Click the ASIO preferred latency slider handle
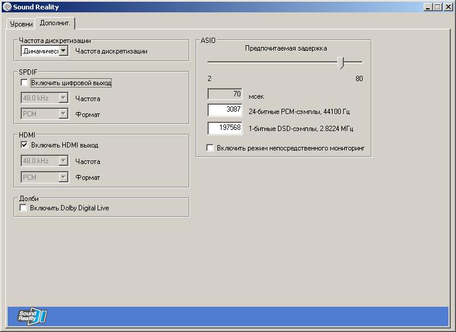The height and width of the screenshot is (332, 456). pyautogui.click(x=341, y=62)
